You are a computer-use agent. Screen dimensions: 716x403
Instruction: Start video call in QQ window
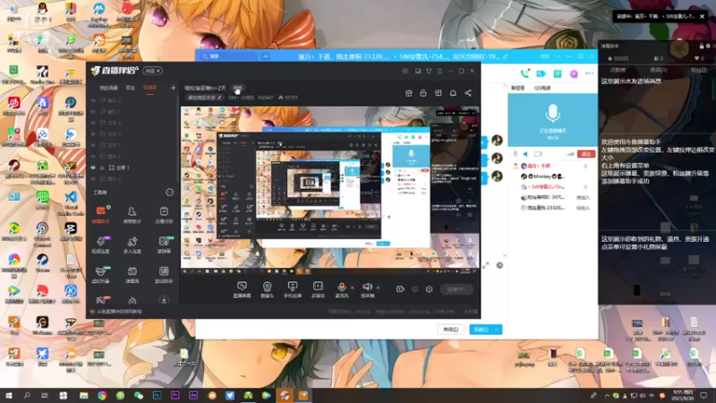(541, 73)
